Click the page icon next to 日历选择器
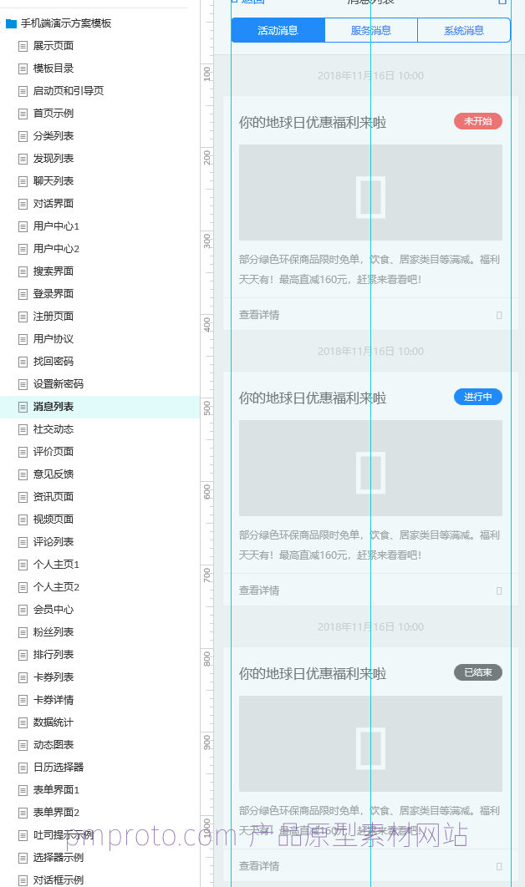525x887 pixels. tap(23, 768)
